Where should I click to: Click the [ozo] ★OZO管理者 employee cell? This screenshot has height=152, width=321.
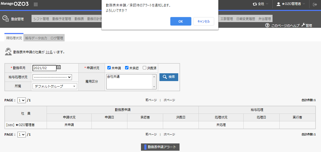[26, 125]
